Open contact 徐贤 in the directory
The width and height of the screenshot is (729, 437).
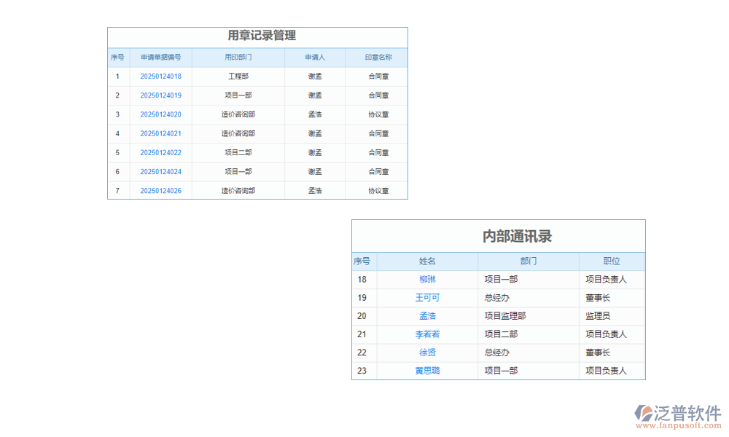427,352
